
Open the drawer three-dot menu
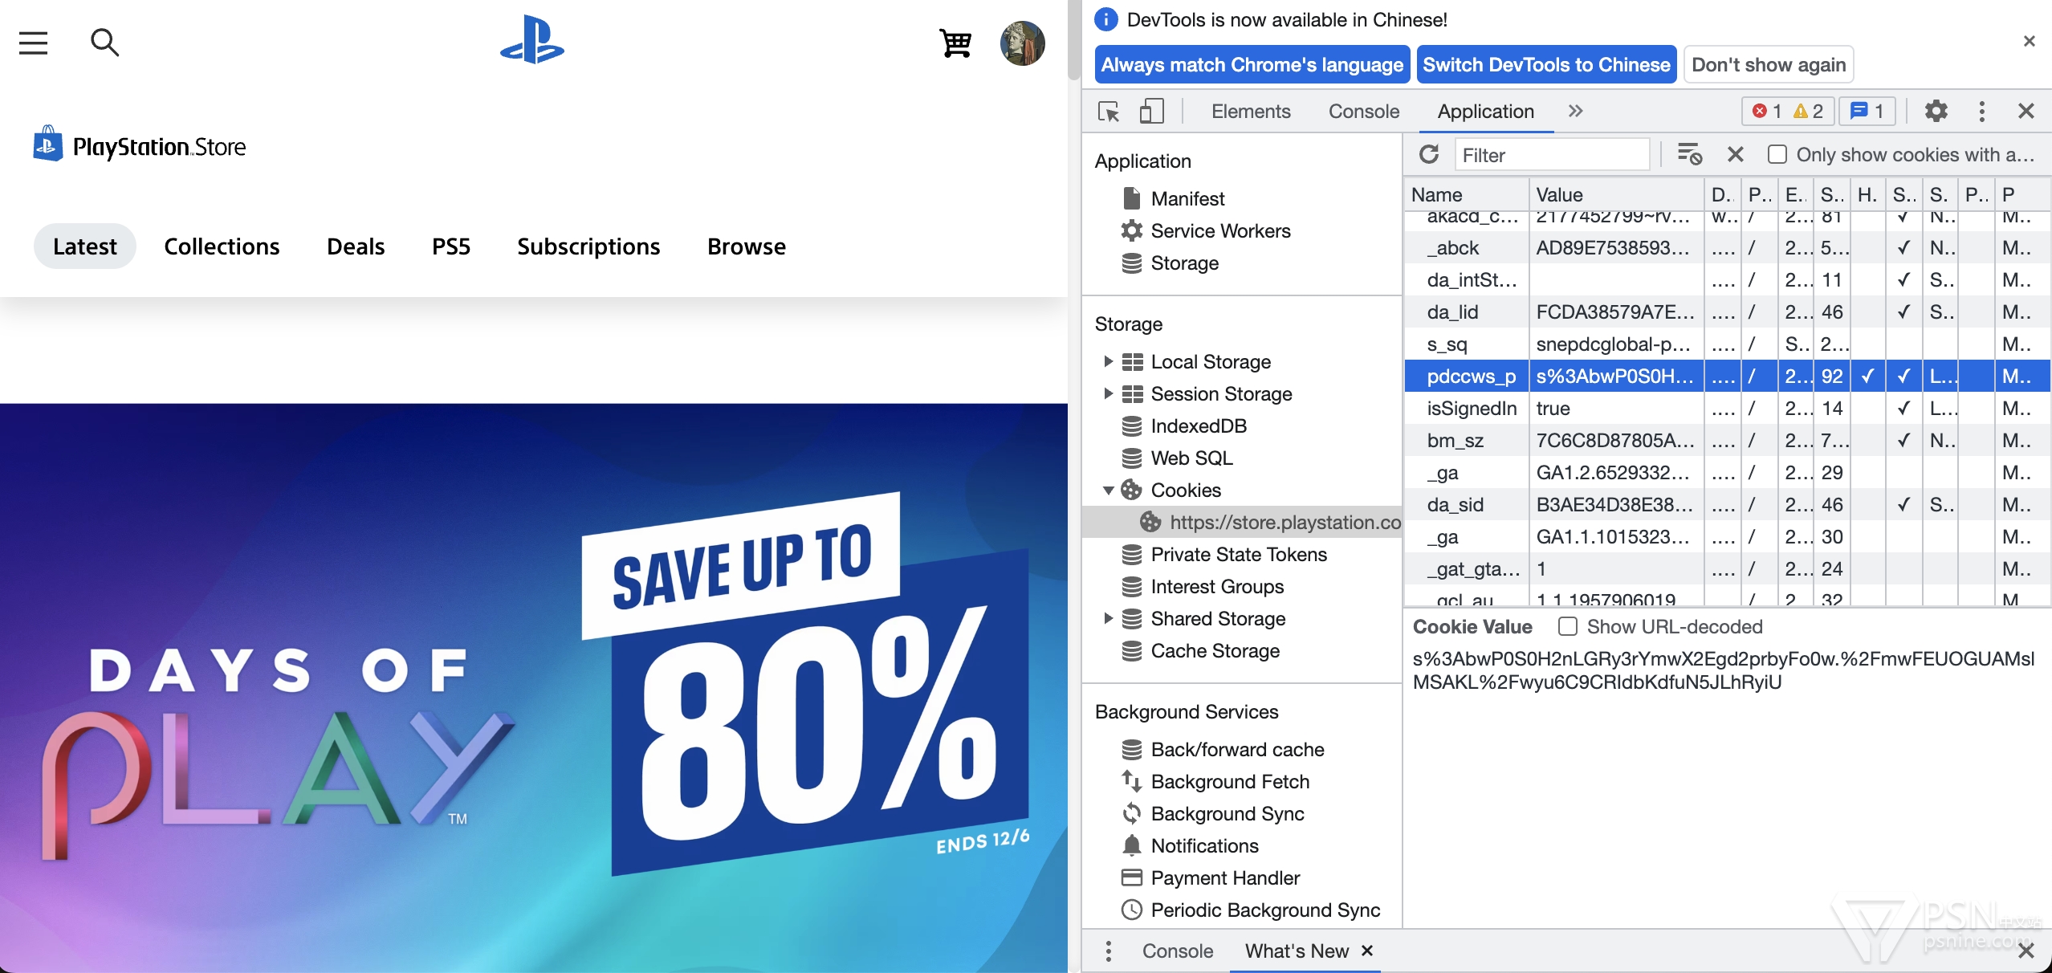(1108, 951)
